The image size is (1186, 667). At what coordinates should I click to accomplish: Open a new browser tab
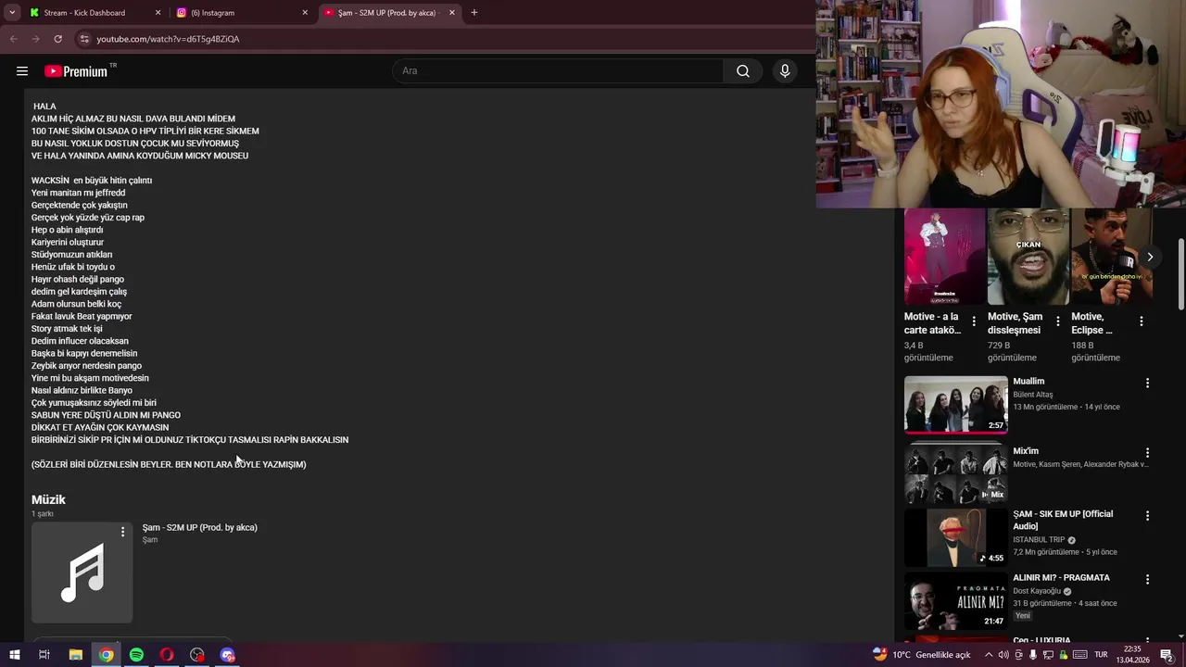(x=474, y=13)
